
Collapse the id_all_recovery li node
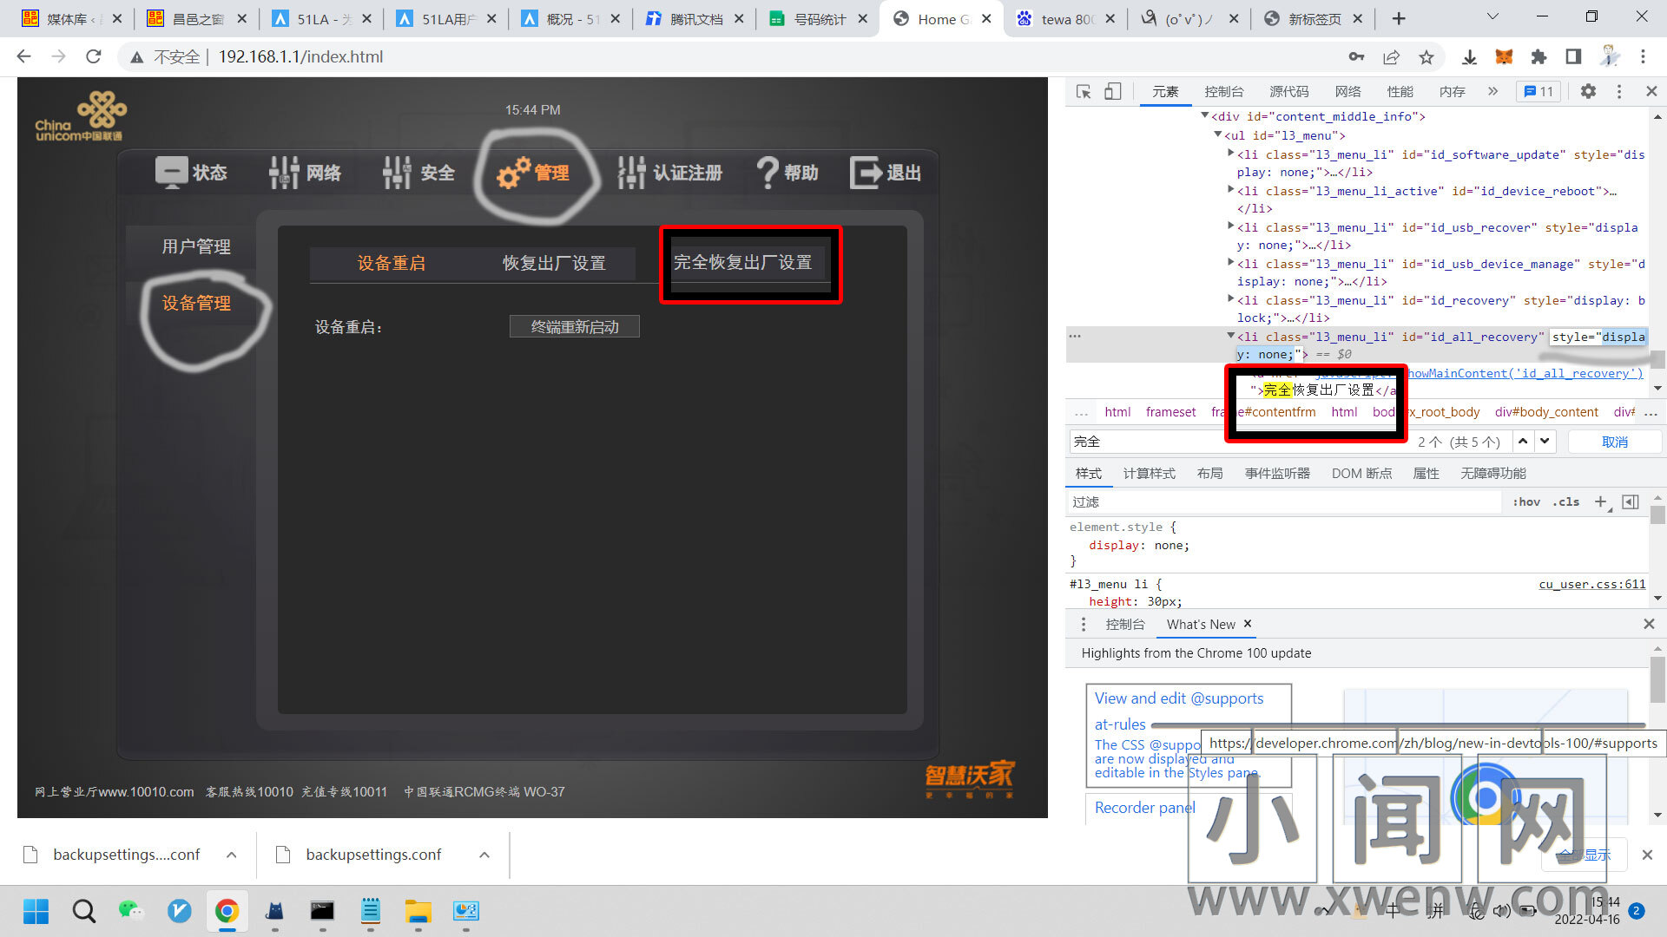point(1230,336)
